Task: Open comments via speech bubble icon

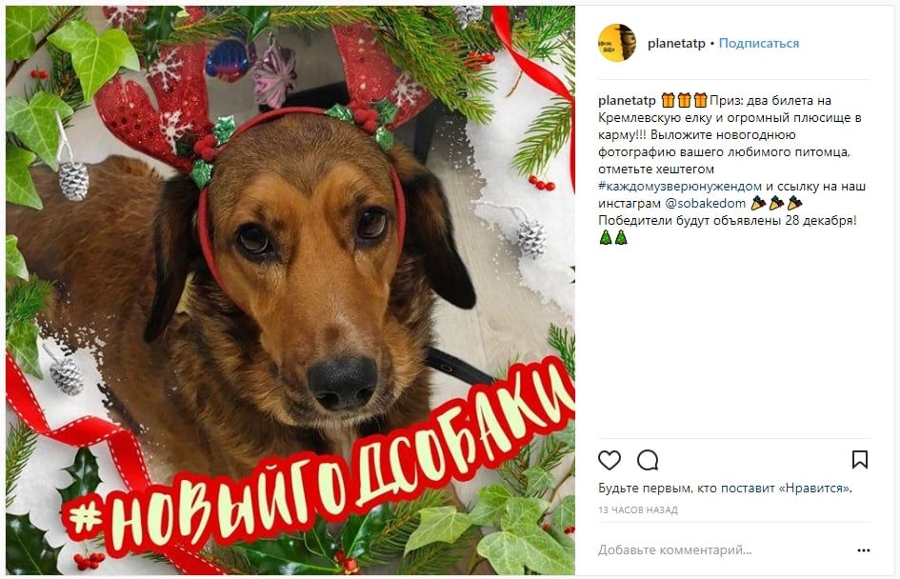Action: point(648,460)
